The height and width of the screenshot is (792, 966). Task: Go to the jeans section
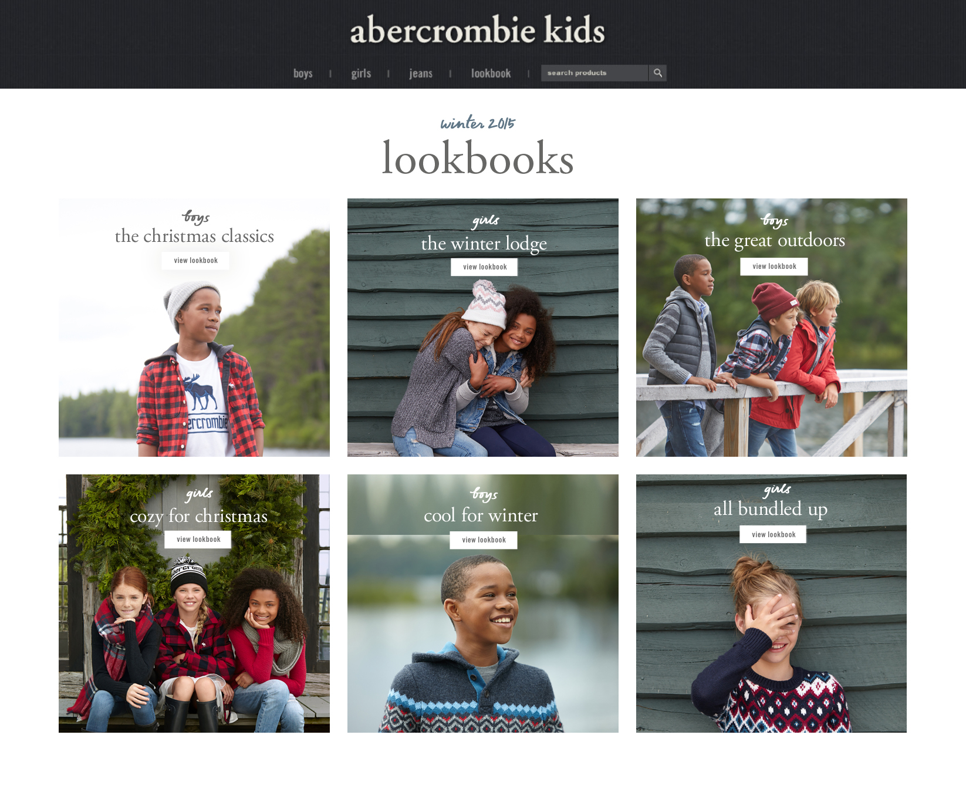[x=421, y=73]
